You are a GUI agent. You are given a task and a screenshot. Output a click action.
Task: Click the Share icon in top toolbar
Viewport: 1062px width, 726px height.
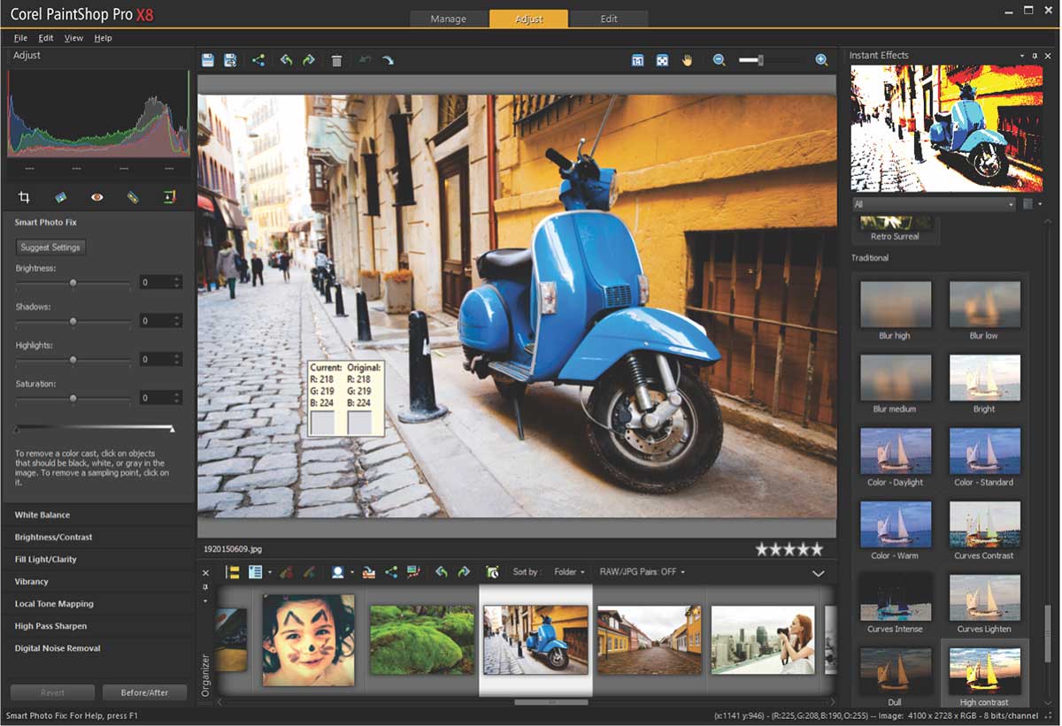(258, 60)
